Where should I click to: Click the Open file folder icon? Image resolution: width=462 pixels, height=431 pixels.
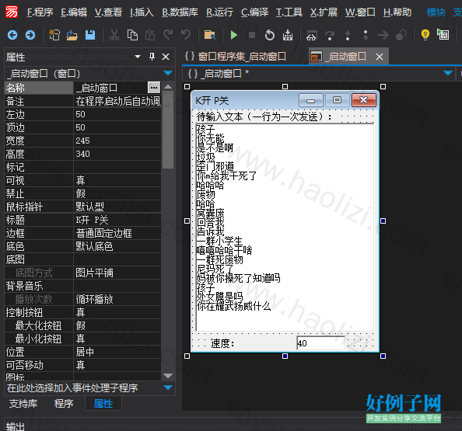(x=72, y=35)
